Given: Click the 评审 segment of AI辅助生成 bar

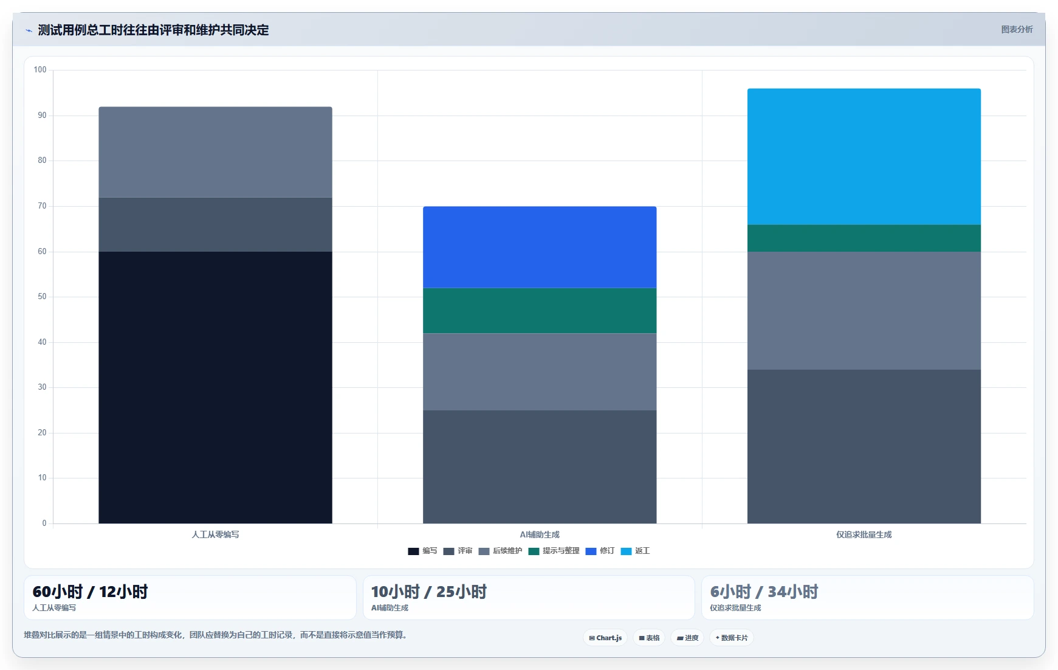Looking at the screenshot, I should tap(540, 467).
